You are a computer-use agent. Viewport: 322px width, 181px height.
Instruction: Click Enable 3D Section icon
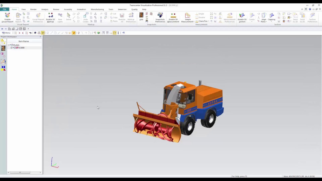[242, 16]
